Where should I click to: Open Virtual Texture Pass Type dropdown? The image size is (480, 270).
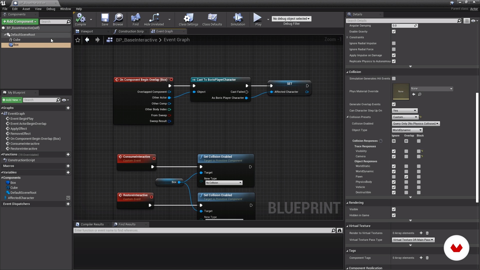coord(413,240)
